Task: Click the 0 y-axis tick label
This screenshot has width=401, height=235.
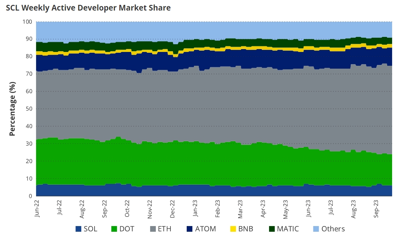Action: pyautogui.click(x=30, y=196)
